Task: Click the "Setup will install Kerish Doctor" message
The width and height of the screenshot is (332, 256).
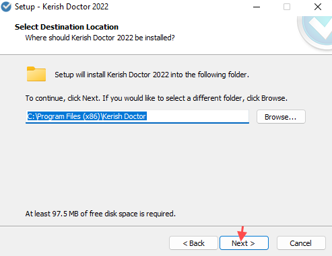Action: pyautogui.click(x=152, y=75)
